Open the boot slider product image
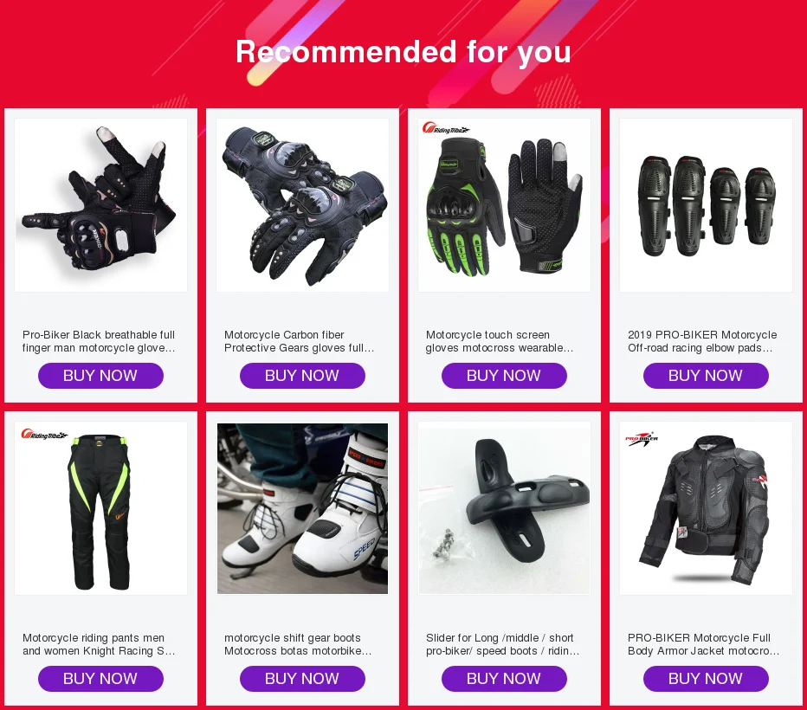The width and height of the screenshot is (807, 710). 504,508
